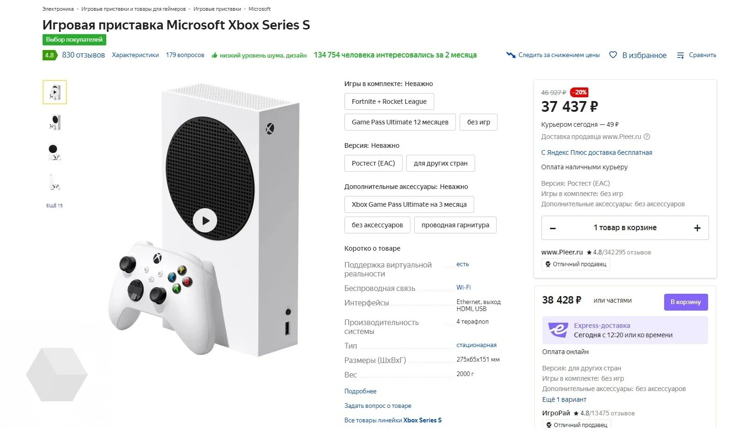Screen dimensions: 754x428
Task: Click the delivery info question mark icon
Action: click(x=647, y=137)
